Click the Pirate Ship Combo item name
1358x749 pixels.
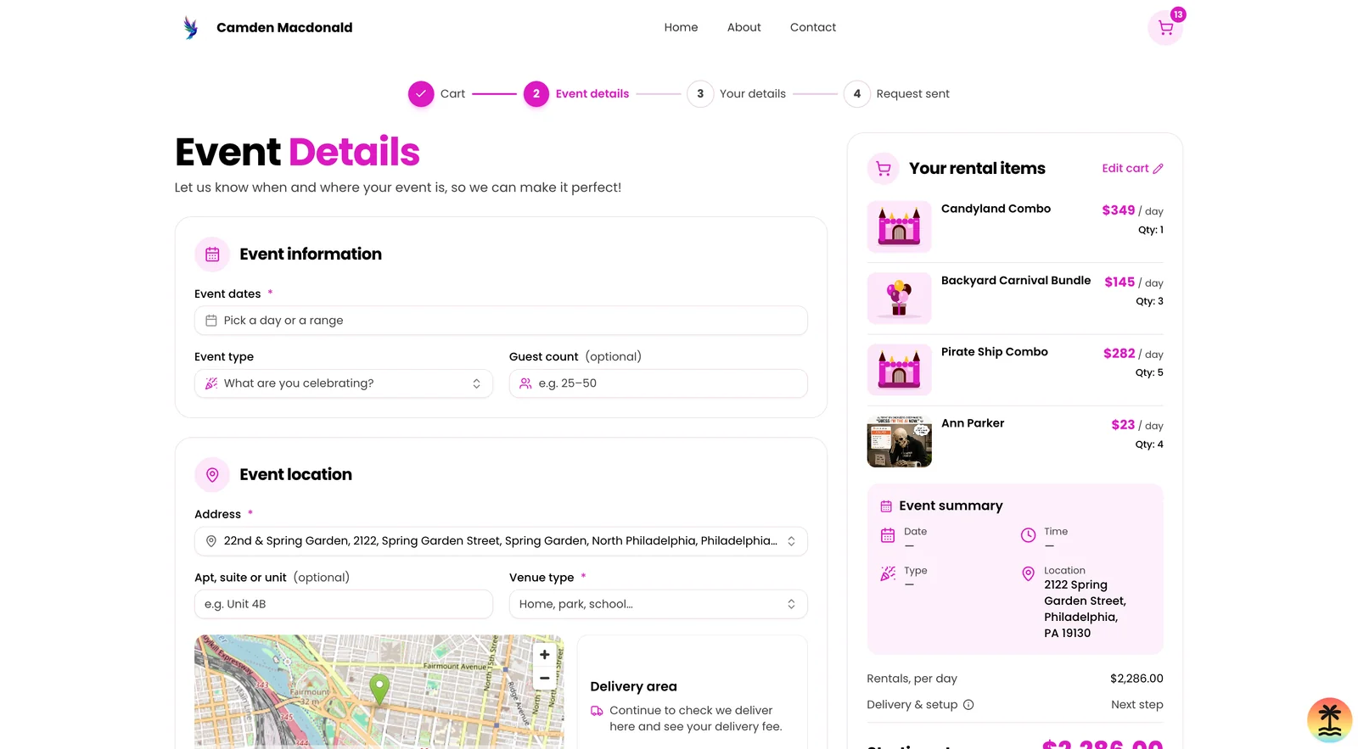(995, 352)
